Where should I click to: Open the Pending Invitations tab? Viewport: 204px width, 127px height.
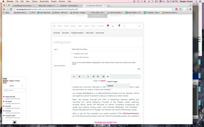77,33
